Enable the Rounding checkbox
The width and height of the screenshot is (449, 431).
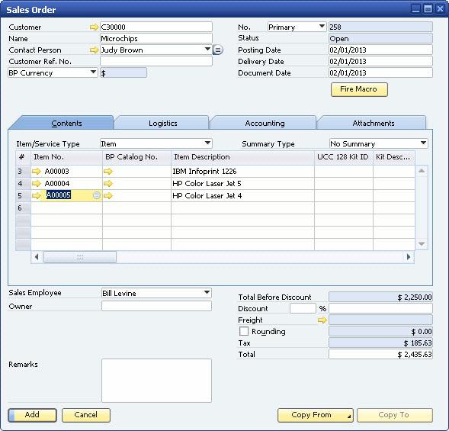click(x=244, y=331)
